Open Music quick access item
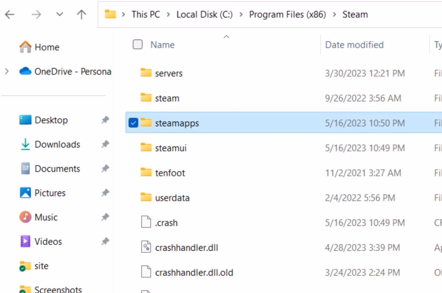Viewport: 442px width, 293px height. pyautogui.click(x=46, y=217)
